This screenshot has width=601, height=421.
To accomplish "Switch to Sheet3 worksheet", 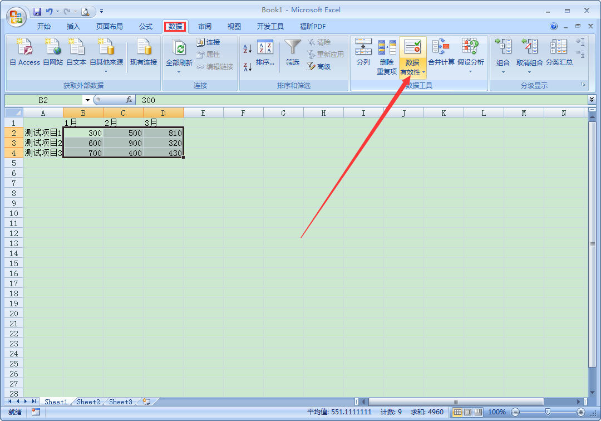I will 120,402.
